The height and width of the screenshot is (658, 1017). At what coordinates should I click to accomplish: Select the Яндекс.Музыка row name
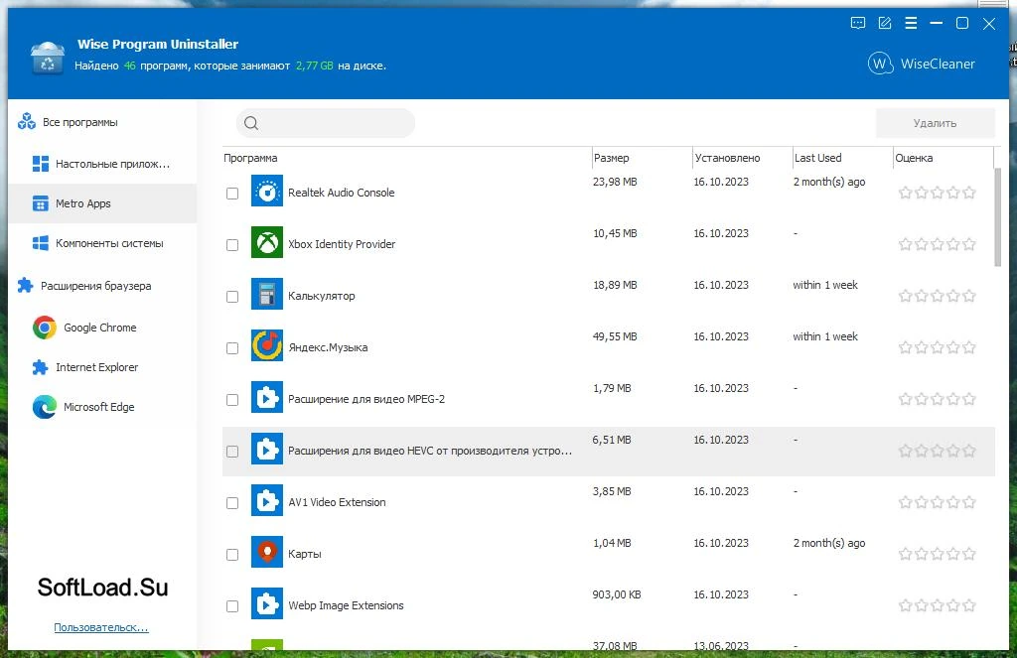(328, 347)
